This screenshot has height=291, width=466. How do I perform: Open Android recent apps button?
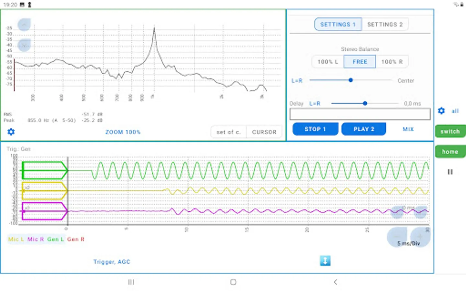pyautogui.click(x=131, y=282)
